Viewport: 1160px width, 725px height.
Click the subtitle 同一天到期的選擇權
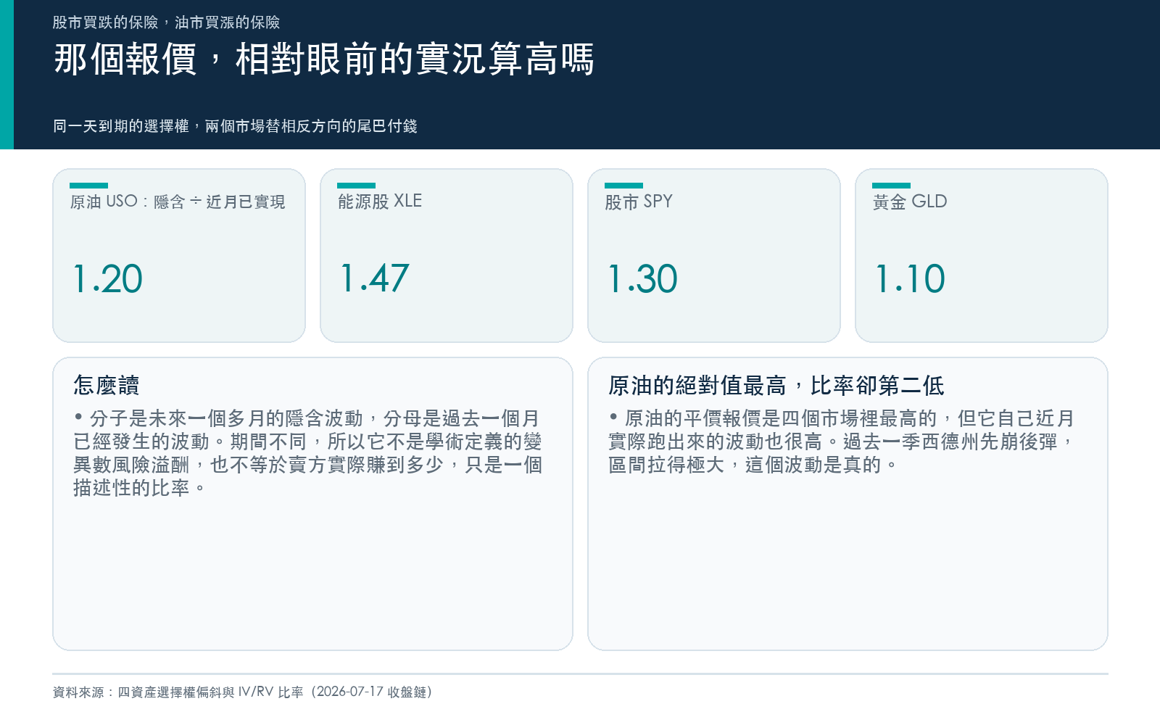pos(235,126)
